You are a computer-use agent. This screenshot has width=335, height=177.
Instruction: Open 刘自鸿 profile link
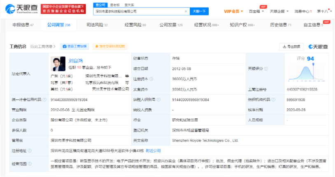point(75,61)
